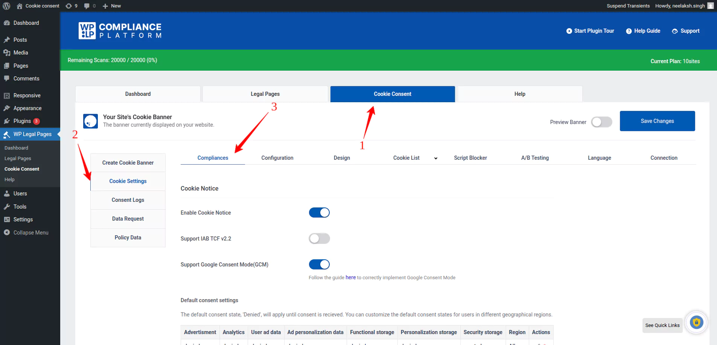Expand the Cookie List dropdown arrow
This screenshot has height=345, width=717.
[x=436, y=158]
